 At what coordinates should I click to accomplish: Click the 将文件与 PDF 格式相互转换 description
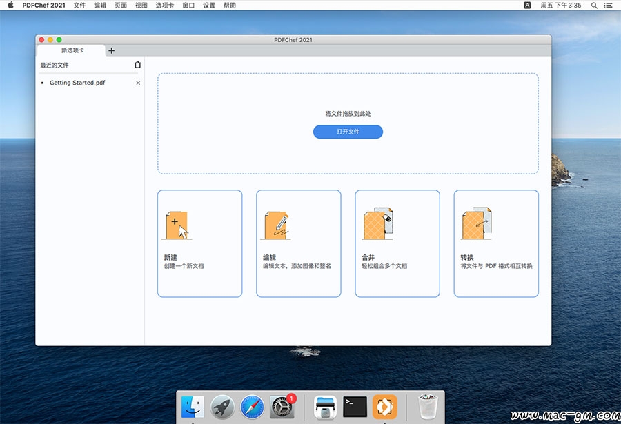tap(496, 266)
